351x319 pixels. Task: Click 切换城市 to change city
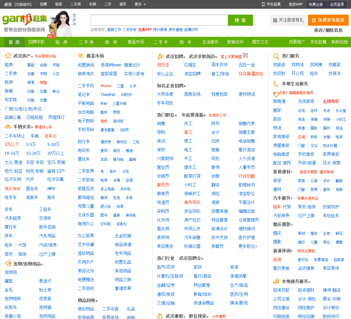[x=23, y=4]
